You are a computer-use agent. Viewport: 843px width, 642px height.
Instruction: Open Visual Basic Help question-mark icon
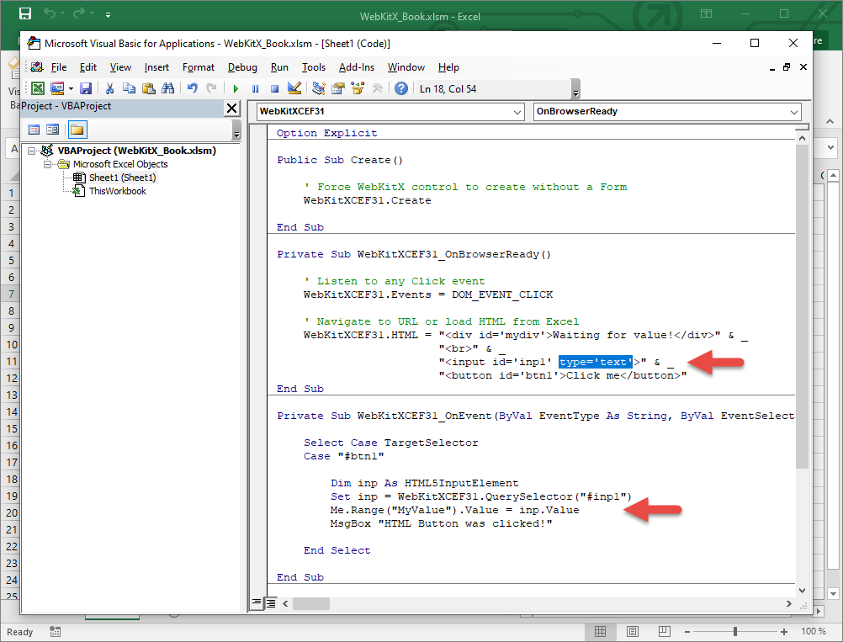coord(401,88)
